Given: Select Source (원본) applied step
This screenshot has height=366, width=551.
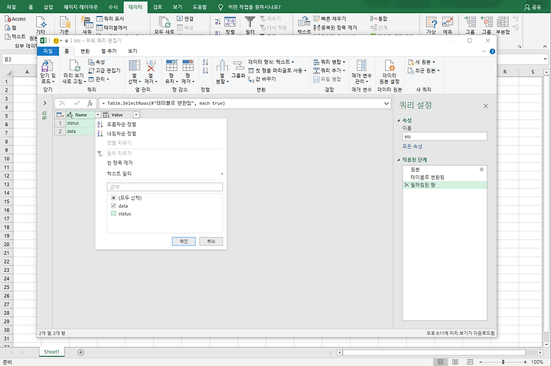Looking at the screenshot, I should 415,170.
